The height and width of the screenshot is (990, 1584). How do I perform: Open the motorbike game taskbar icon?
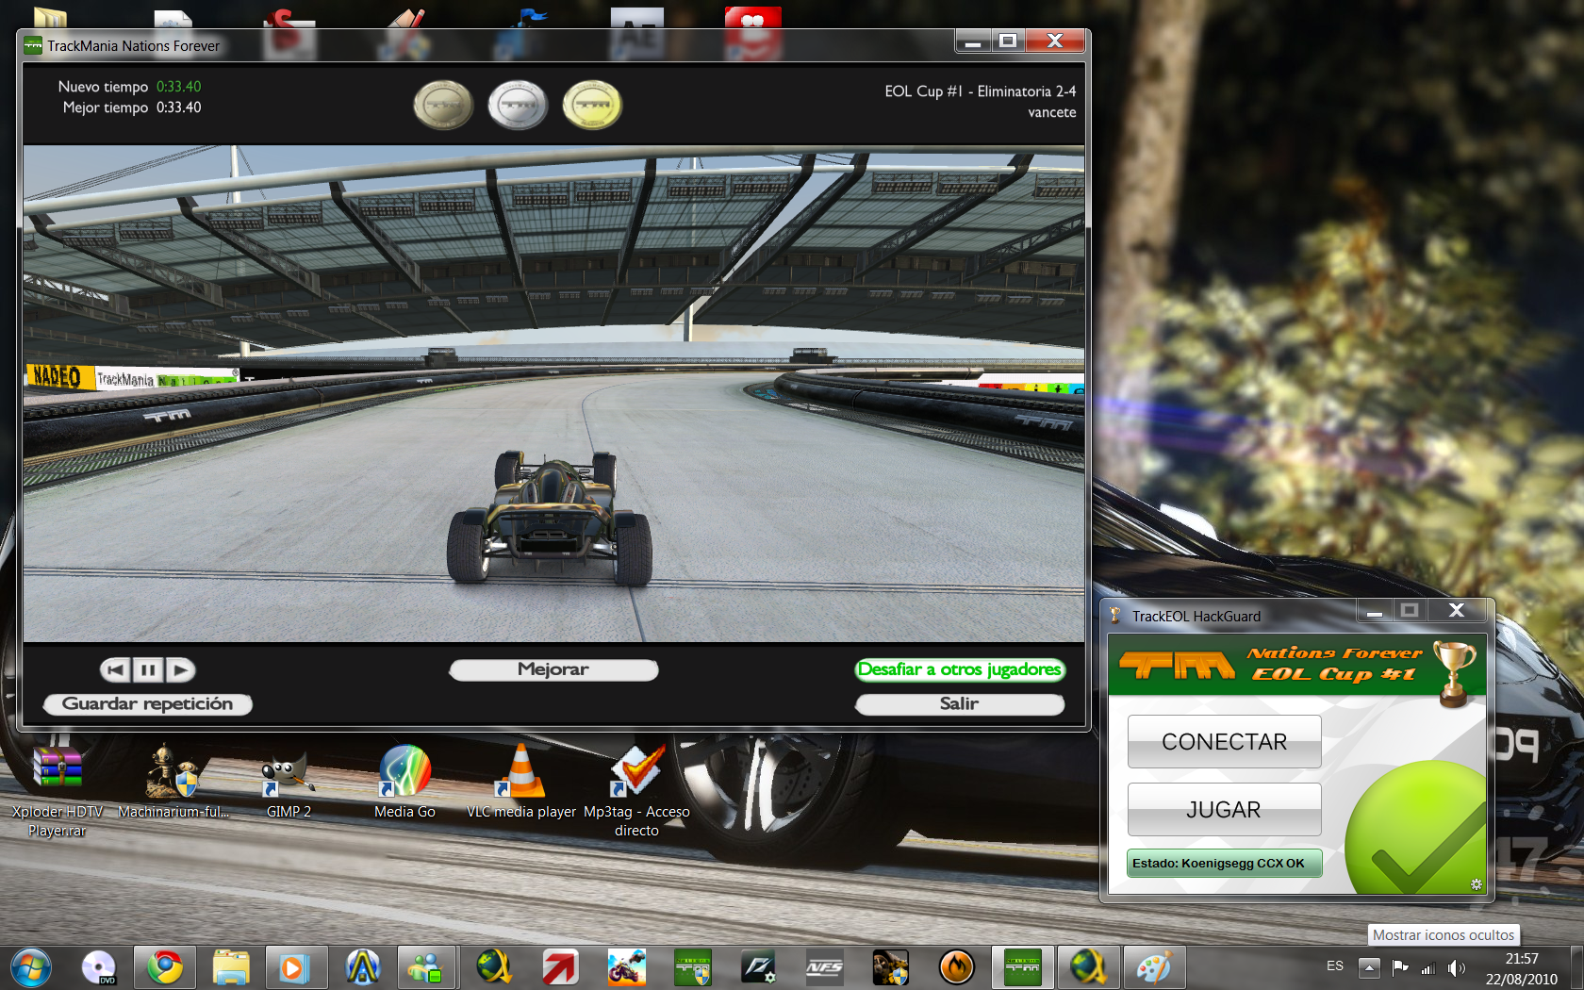pos(626,967)
